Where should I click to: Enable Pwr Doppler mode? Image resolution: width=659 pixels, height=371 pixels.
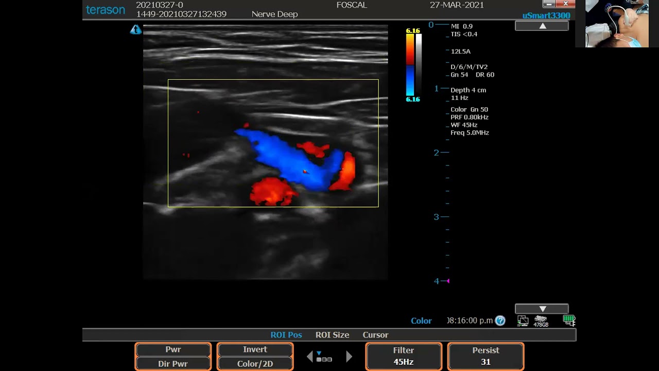tap(173, 349)
